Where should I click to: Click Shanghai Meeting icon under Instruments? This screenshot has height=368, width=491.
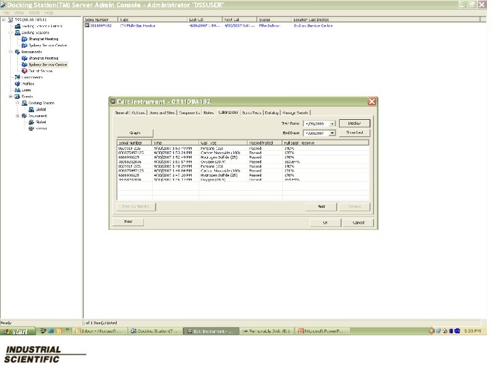25,58
